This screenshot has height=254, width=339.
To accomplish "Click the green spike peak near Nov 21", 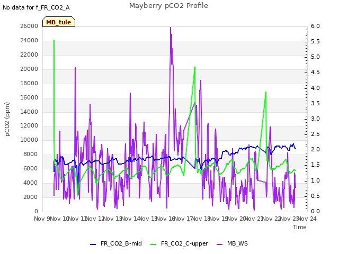I will 266,92.
